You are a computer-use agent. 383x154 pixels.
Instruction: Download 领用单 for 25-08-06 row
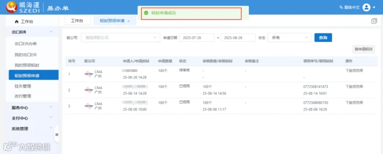pyautogui.click(x=354, y=103)
